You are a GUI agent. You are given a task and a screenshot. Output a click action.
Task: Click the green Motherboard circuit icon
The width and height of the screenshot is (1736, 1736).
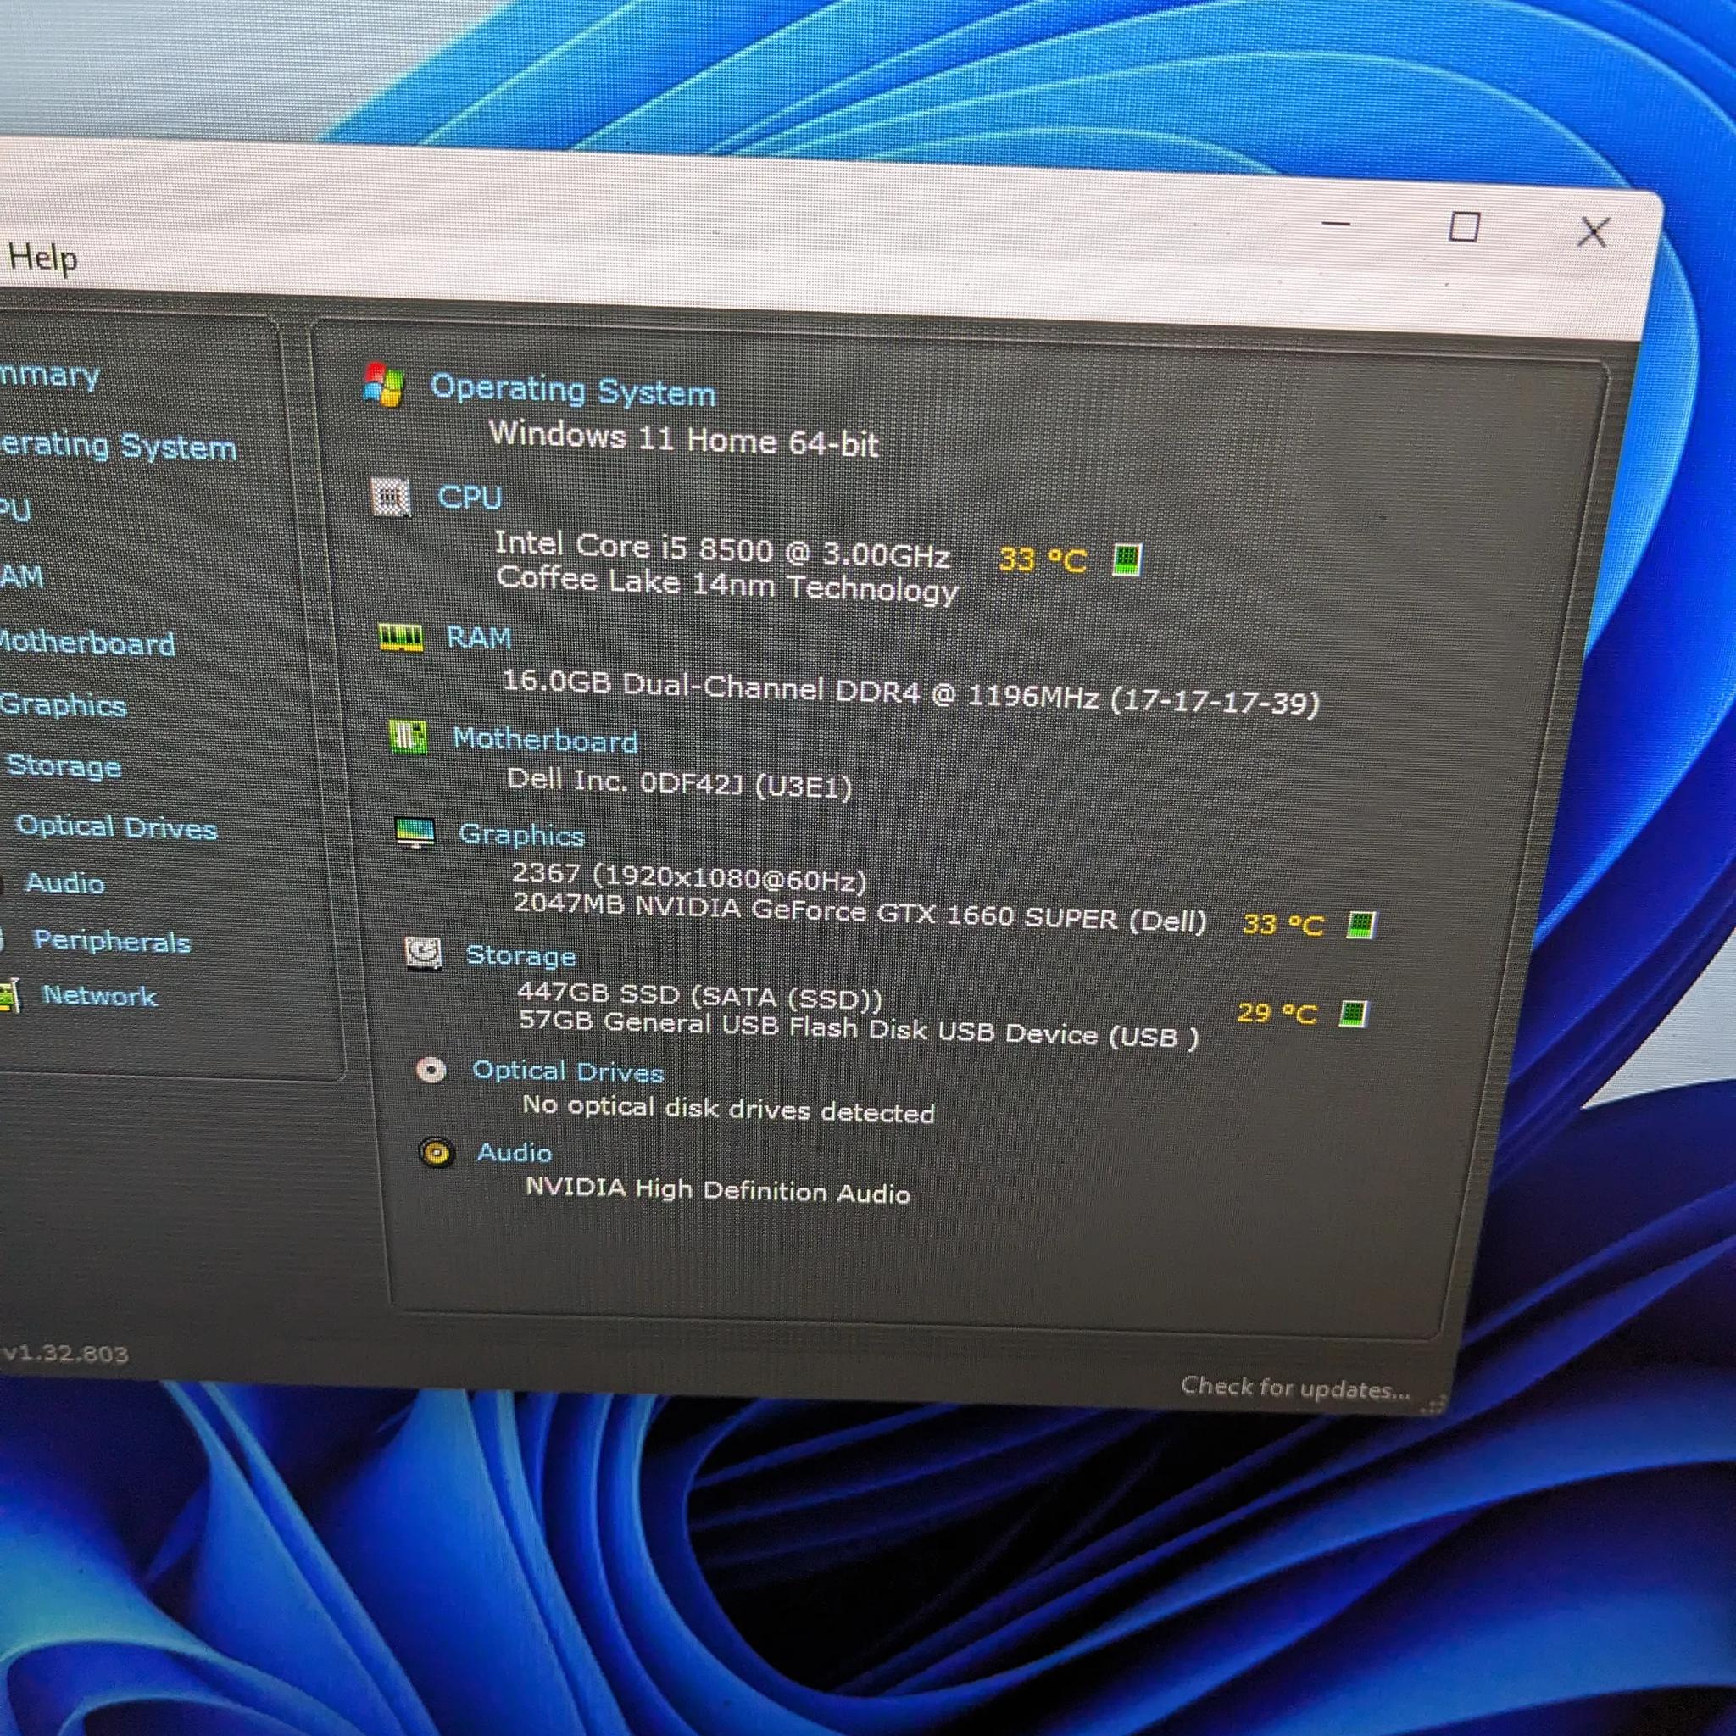click(x=407, y=737)
